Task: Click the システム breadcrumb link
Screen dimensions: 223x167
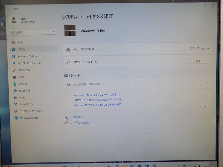Action: [70, 17]
